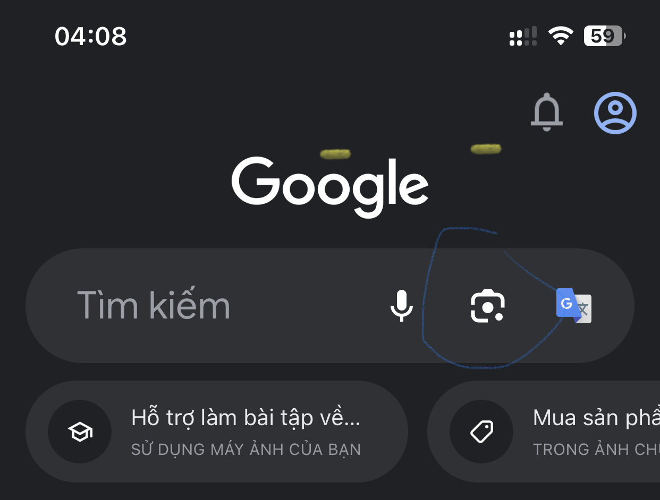Click the battery indicator showing 59
660x500 pixels.
click(x=605, y=36)
